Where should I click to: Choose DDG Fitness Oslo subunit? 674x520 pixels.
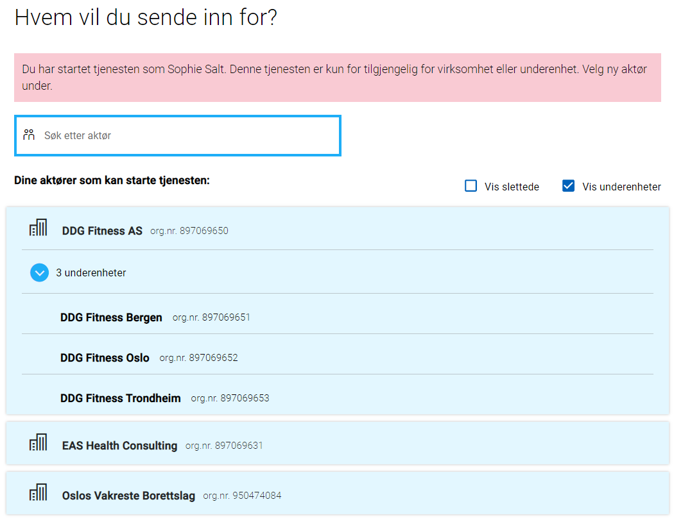[x=105, y=358]
